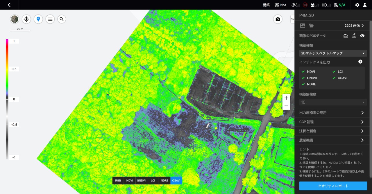
Task: Click the locate/recenter target icon
Action: pos(26,19)
